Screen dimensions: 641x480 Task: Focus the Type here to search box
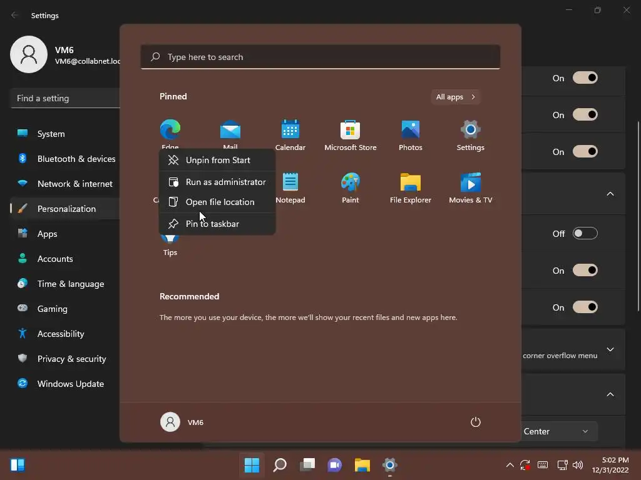tap(320, 57)
